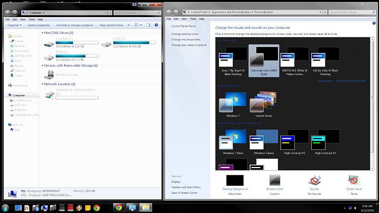Select Greyscale Aero (OEM Style) theme
The height and width of the screenshot is (213, 379).
[264, 61]
